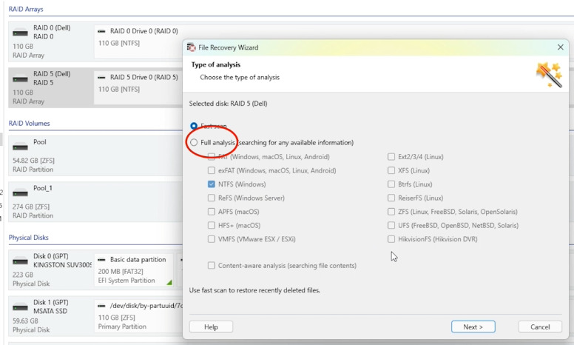Click the 54.82 GB [ZFS] label of Pool
This screenshot has width=574, height=345.
click(x=33, y=161)
